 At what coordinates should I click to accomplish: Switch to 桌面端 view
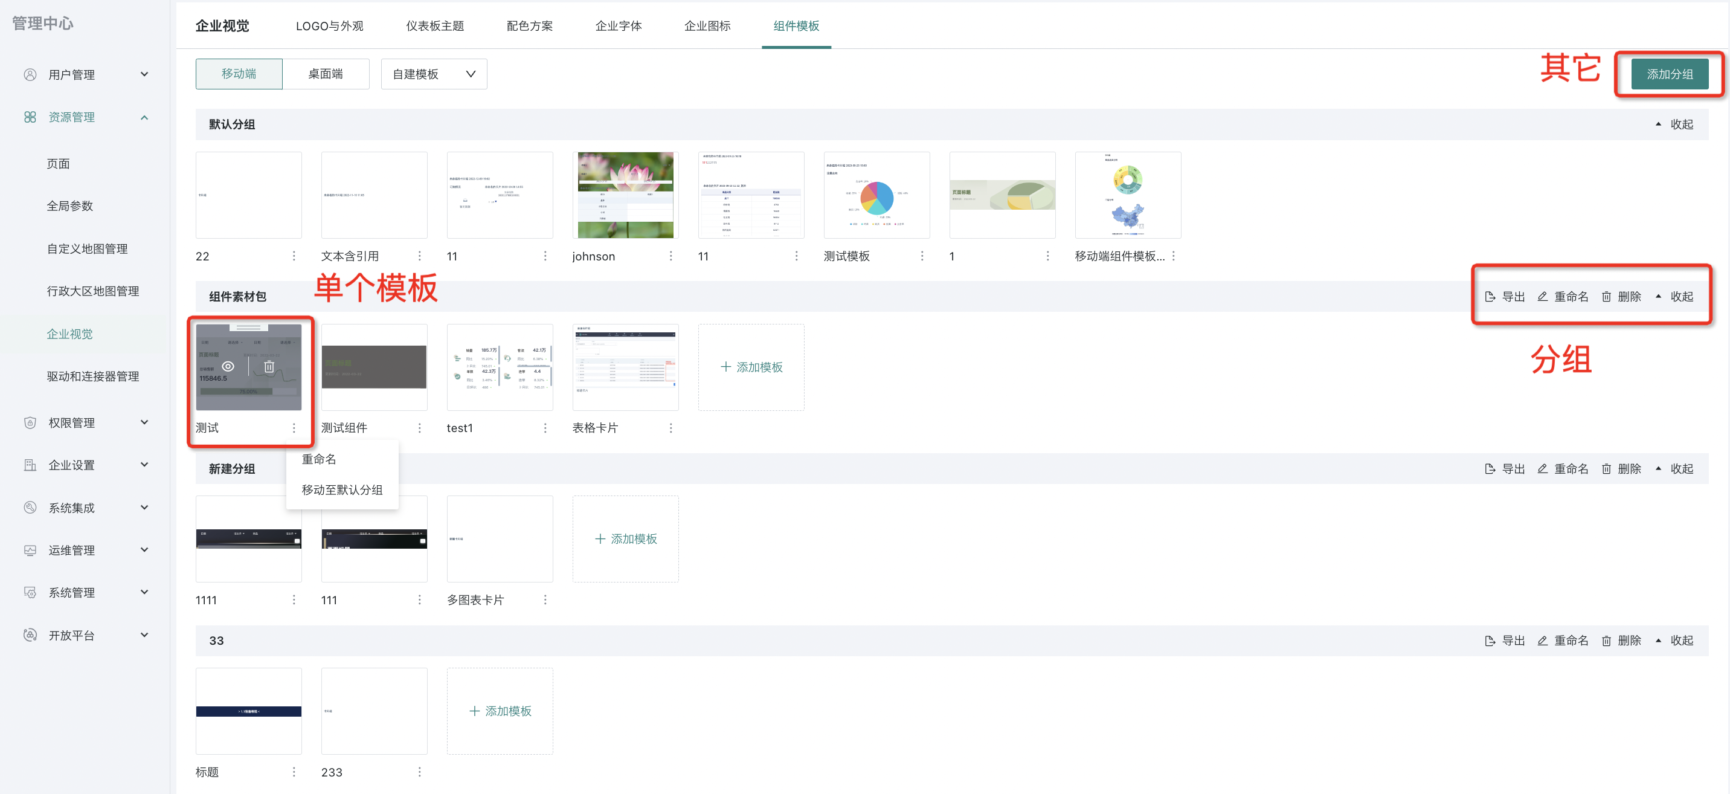(x=326, y=74)
